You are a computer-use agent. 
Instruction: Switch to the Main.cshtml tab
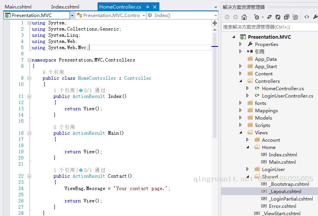[x=18, y=7]
